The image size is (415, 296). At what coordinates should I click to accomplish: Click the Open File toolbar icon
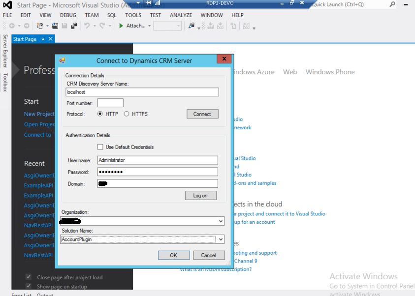click(54, 26)
